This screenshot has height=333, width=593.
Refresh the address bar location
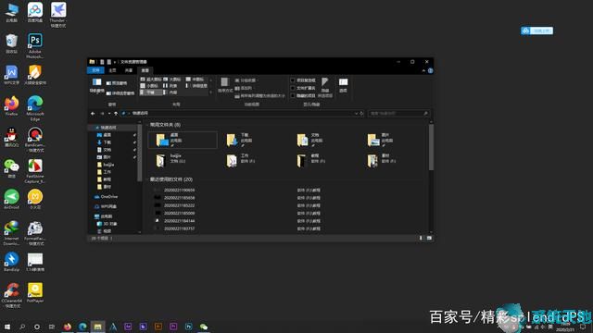click(x=361, y=113)
